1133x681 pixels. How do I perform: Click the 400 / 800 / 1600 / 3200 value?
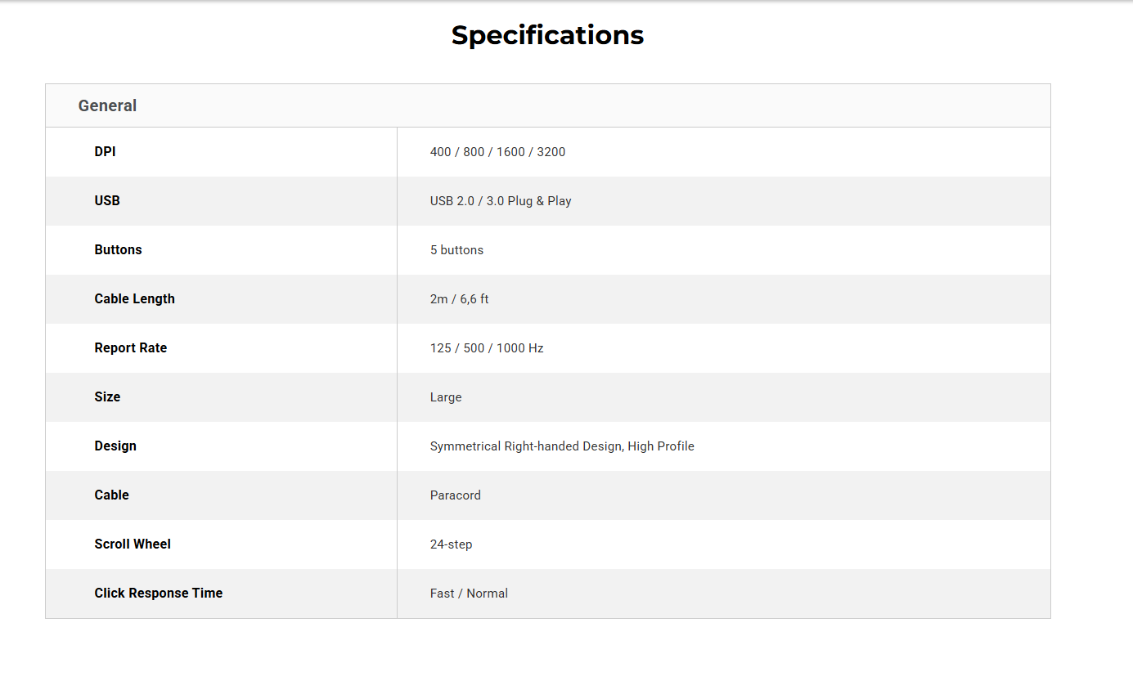pos(497,152)
